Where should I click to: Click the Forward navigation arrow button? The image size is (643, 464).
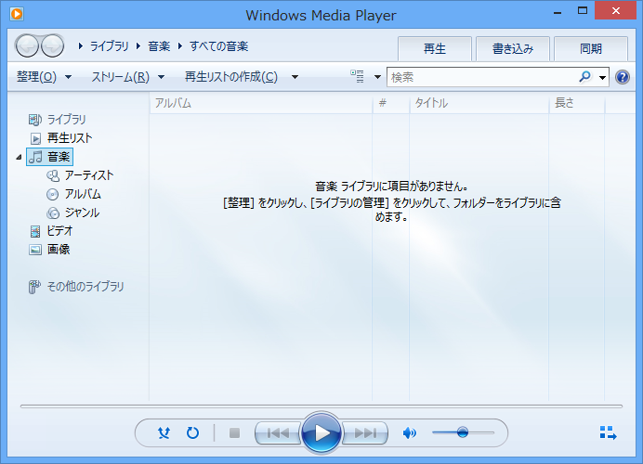52,45
